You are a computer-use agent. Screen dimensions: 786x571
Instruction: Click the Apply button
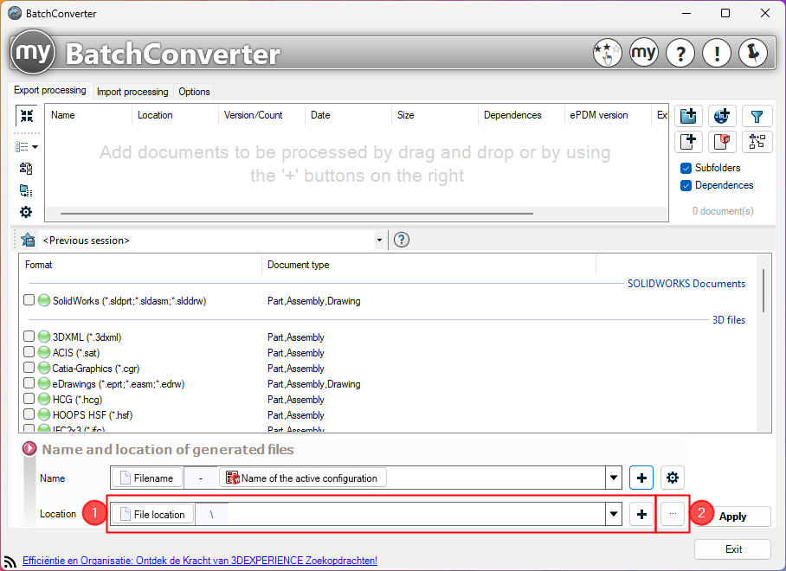pyautogui.click(x=733, y=516)
